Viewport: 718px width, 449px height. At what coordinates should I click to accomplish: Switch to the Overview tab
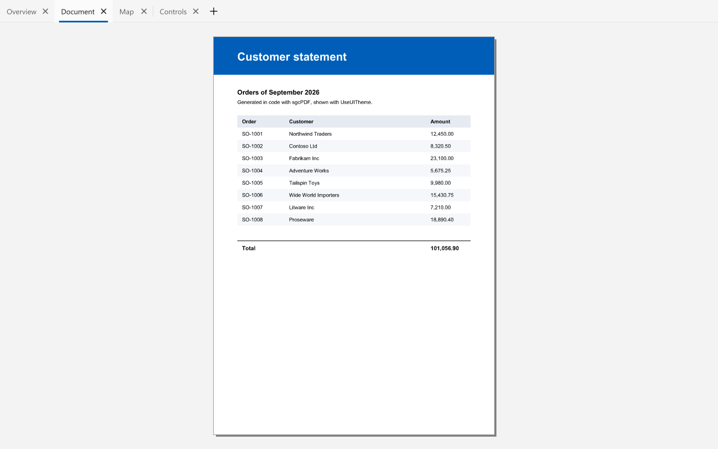pos(21,12)
